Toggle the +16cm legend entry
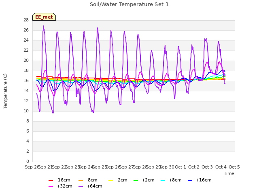Viewport: 259px width, 194px height. point(200,180)
